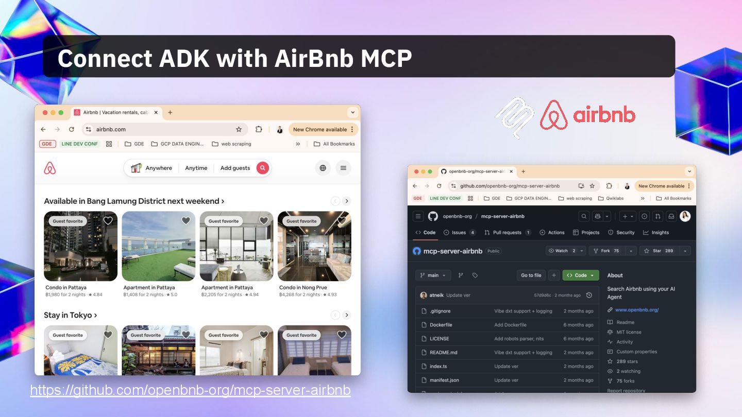Screen dimensions: 742x417
Task: Open the Watch notifications dropdown
Action: pos(566,251)
